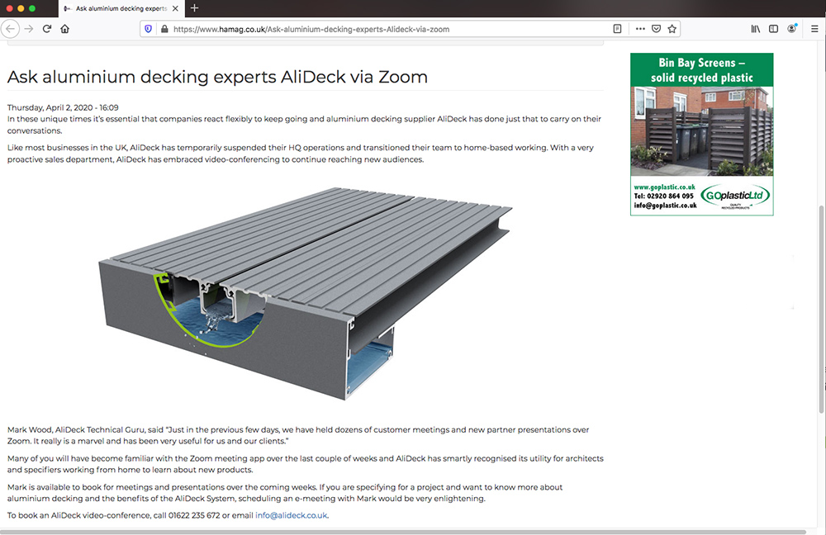Bookmark this page with the star

point(672,29)
